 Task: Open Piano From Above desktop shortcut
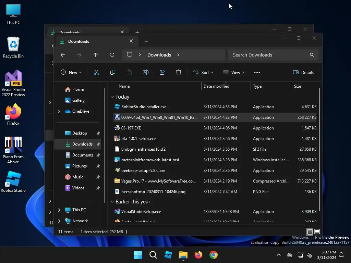[13, 150]
